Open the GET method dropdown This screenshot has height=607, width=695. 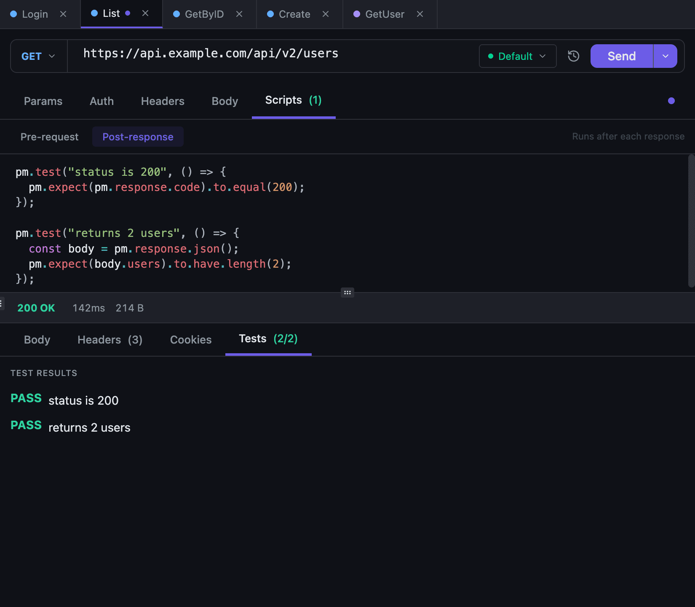(39, 56)
